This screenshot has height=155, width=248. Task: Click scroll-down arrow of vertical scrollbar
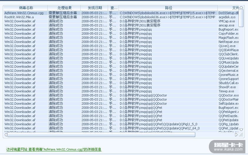[241, 130]
